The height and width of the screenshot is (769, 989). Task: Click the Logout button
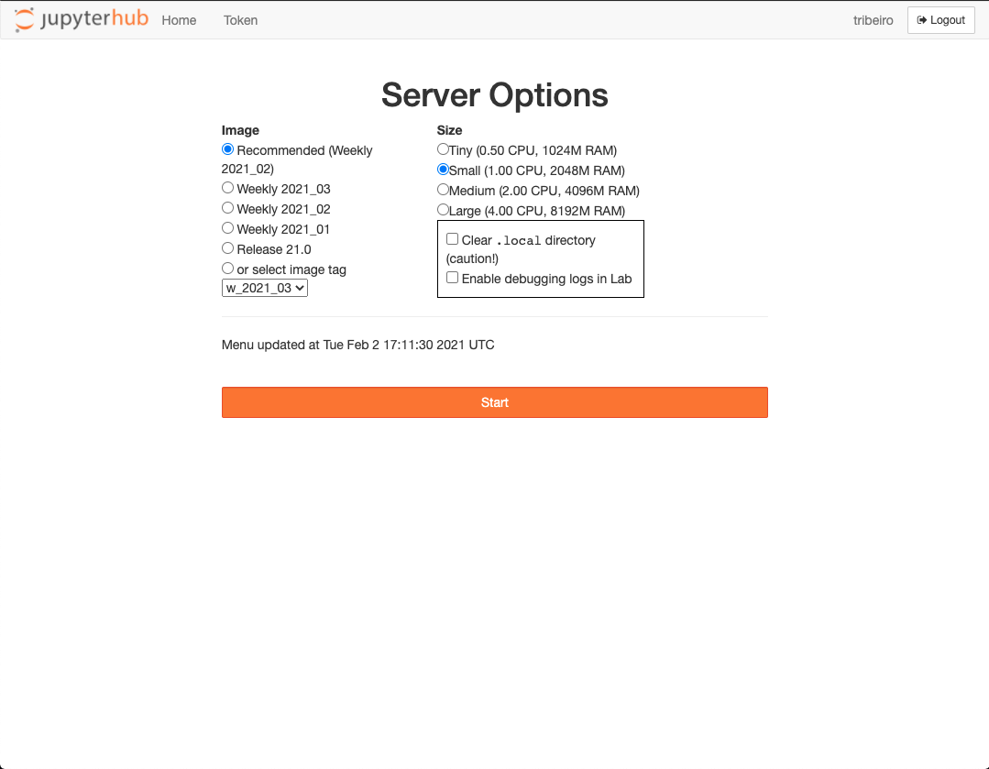point(940,19)
